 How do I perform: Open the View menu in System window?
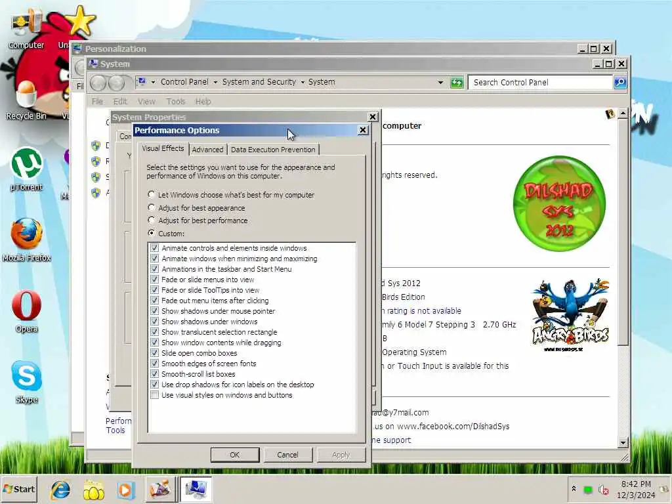146,102
